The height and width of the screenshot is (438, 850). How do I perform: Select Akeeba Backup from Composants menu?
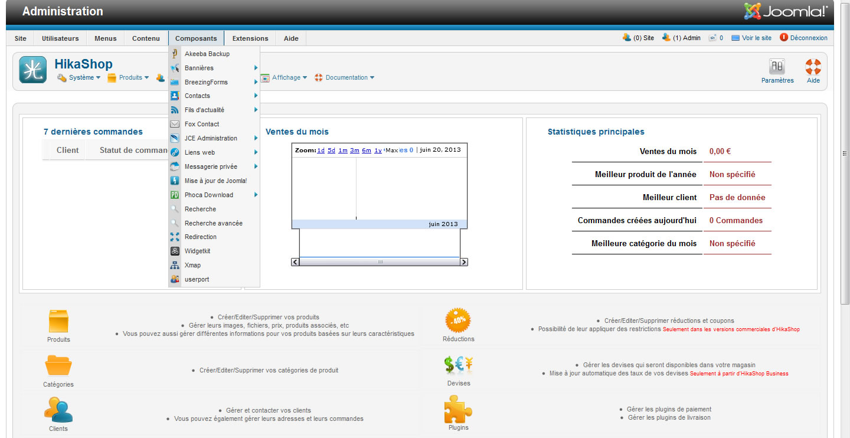click(x=207, y=54)
